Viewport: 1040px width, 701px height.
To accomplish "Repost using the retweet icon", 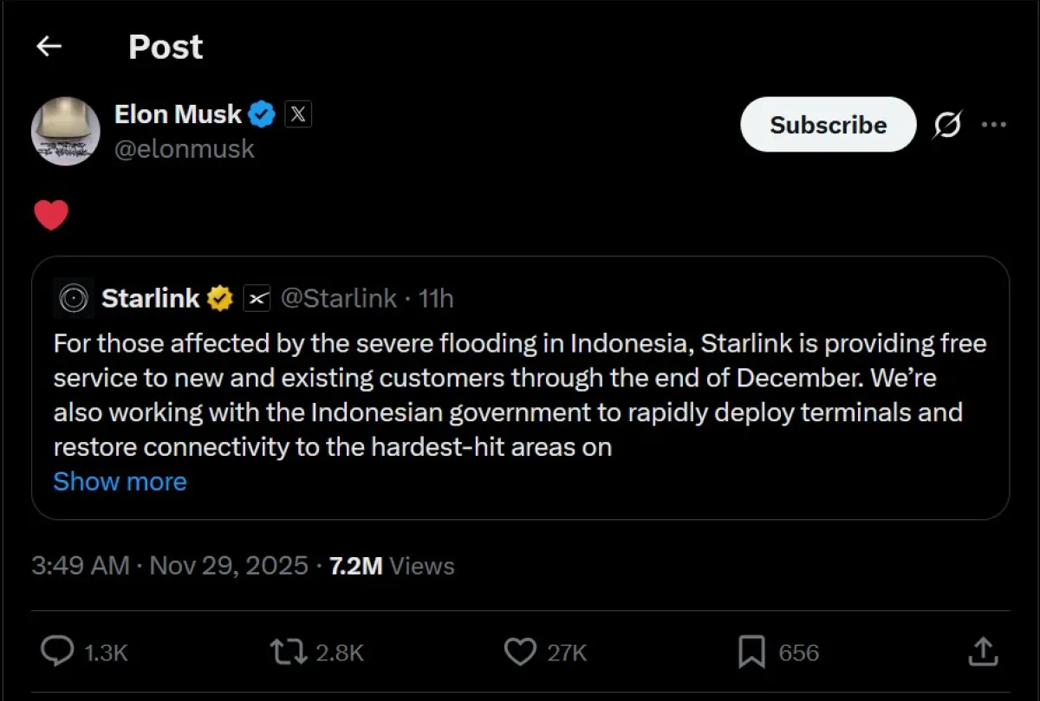I will 289,652.
